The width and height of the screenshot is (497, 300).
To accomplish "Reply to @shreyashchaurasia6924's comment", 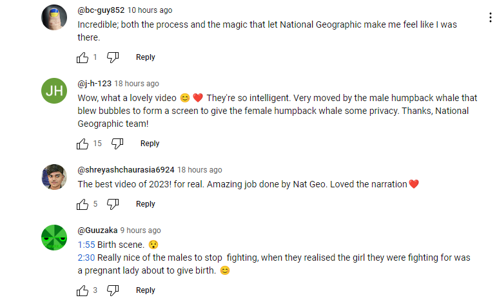I will [146, 204].
